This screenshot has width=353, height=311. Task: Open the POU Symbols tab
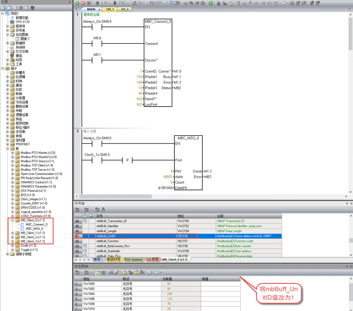(x=133, y=259)
